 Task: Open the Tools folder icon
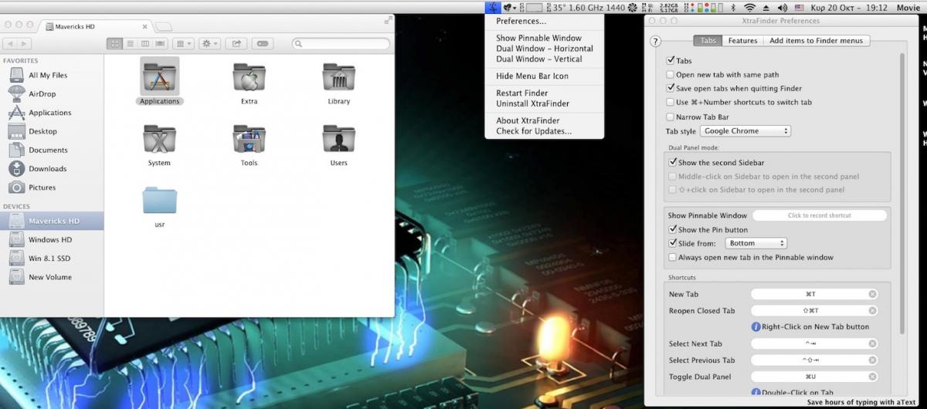pos(249,139)
